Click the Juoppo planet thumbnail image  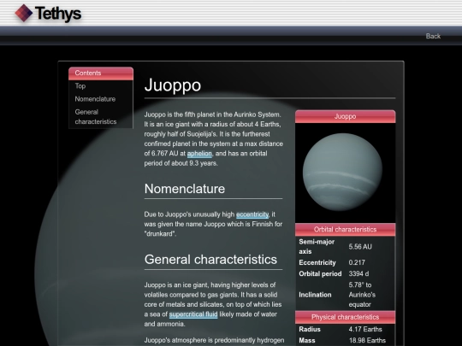click(x=342, y=173)
